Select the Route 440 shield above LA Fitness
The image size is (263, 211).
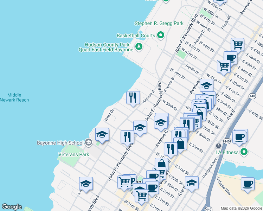pyautogui.click(x=227, y=141)
